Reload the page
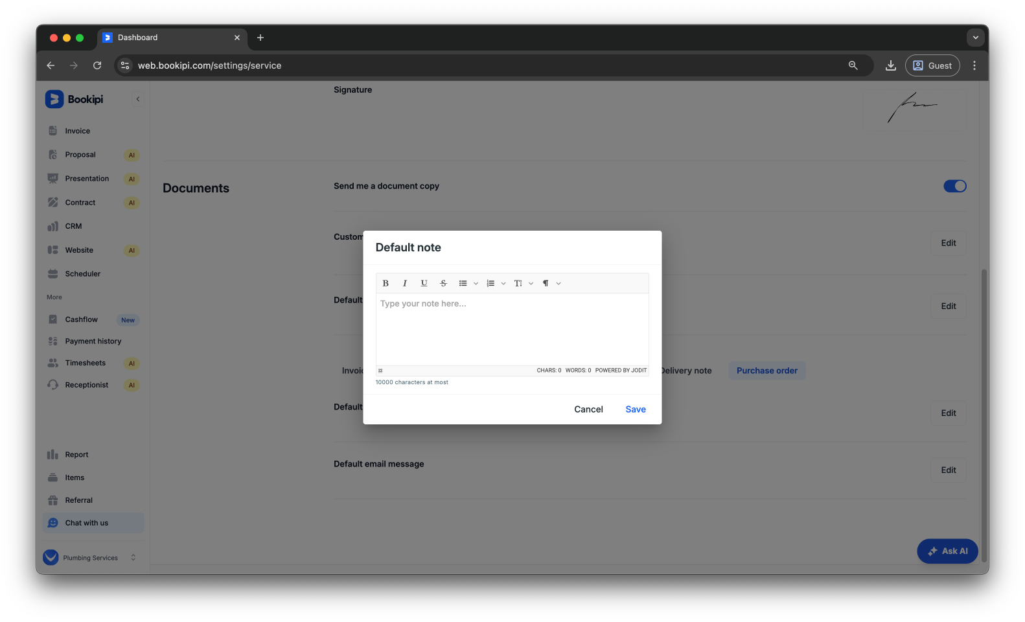The image size is (1025, 622). coord(97,65)
